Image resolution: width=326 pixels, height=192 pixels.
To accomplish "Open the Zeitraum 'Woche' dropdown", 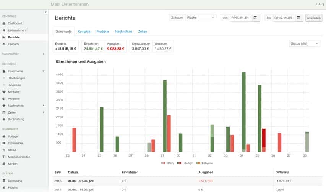I will pos(200,18).
